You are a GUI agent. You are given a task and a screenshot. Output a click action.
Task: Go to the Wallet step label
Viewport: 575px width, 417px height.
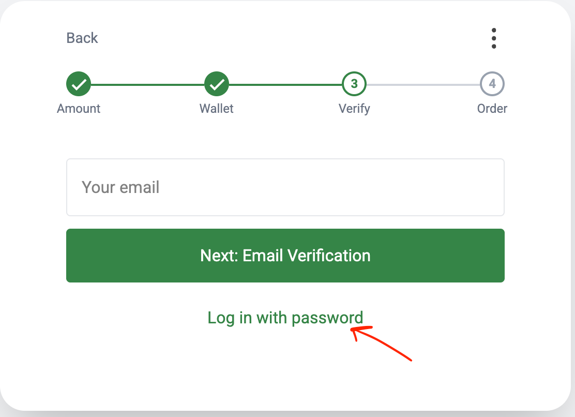[x=217, y=109]
